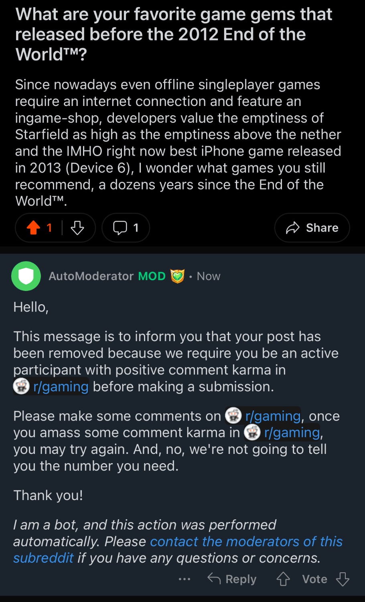Downvote the AutoModerator comment
This screenshot has height=602, width=365.
pyautogui.click(x=343, y=579)
